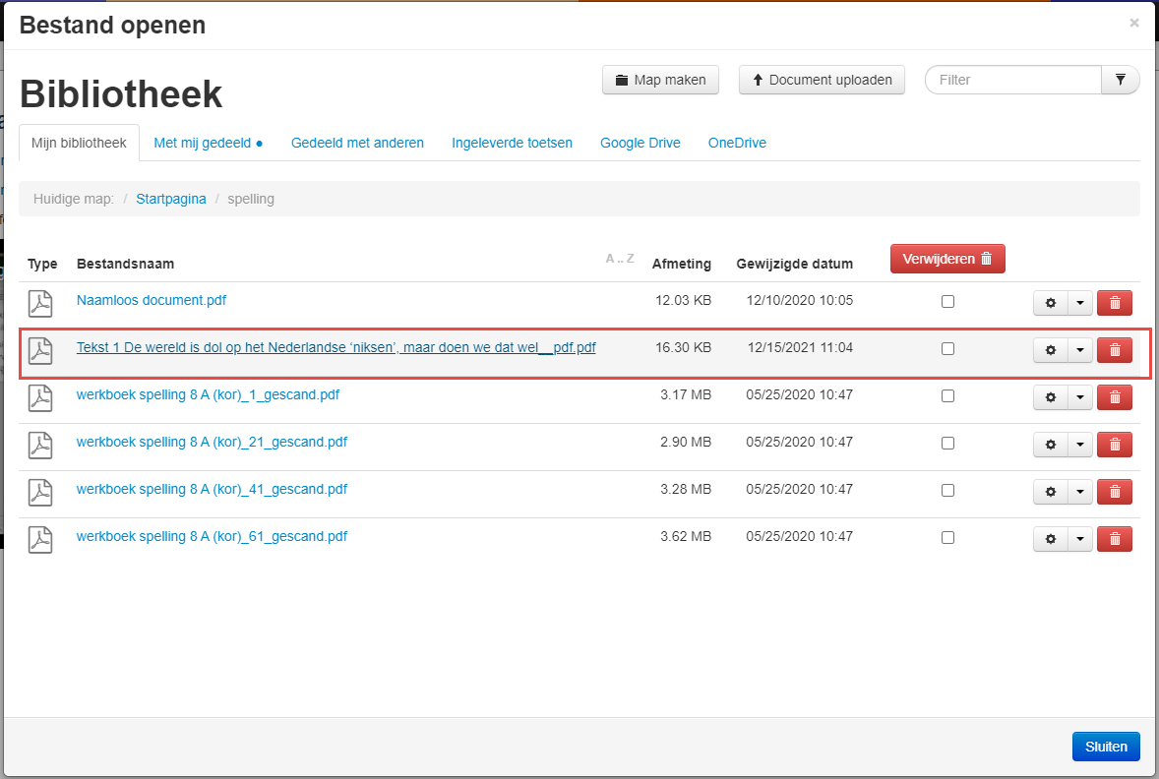Expand dropdown arrow for werkboek spelling 8 A (kor)_1_gescand.pdf
Viewport: 1159px width, 779px height.
1080,397
